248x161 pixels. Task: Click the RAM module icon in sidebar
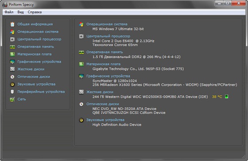pyautogui.click(x=12, y=47)
